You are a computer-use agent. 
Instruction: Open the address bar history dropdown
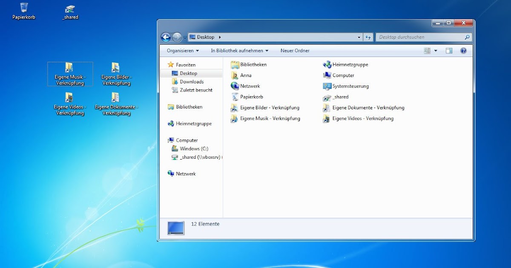click(359, 37)
